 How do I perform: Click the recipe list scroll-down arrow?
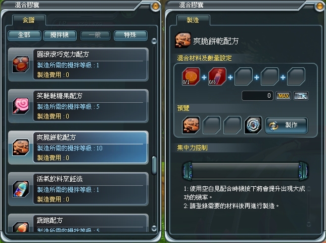pyautogui.click(x=154, y=228)
